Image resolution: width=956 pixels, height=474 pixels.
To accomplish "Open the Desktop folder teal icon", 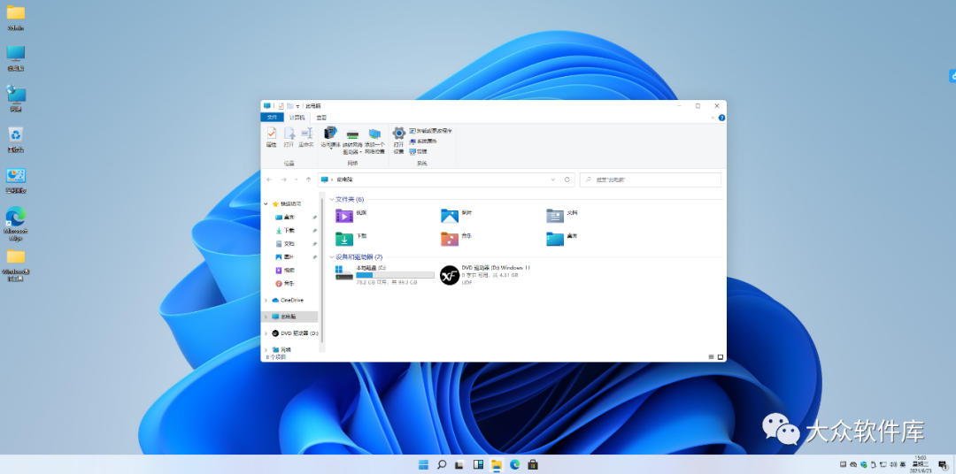I will (555, 239).
